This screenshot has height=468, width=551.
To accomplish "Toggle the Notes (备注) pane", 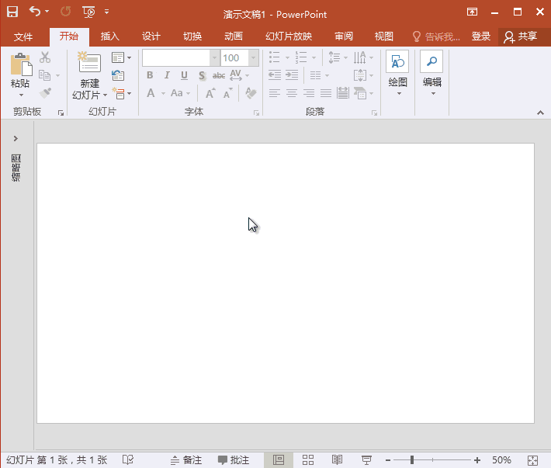I will 186,460.
